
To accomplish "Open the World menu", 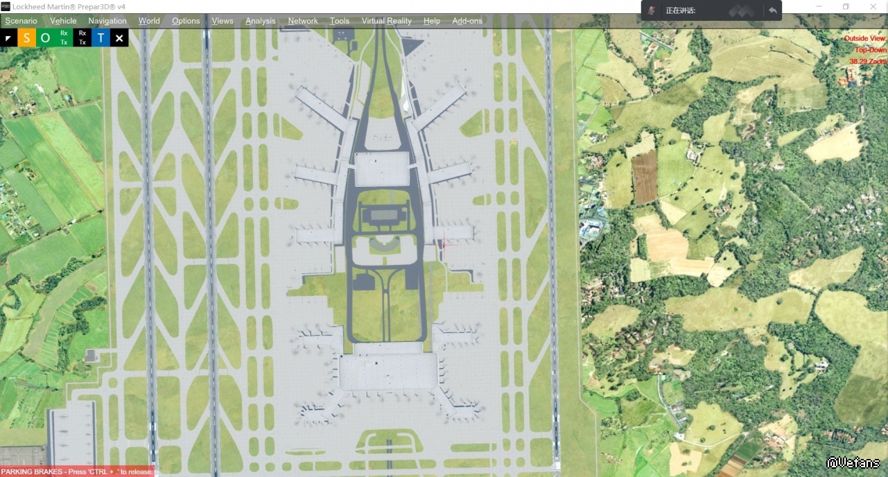I will [x=149, y=21].
